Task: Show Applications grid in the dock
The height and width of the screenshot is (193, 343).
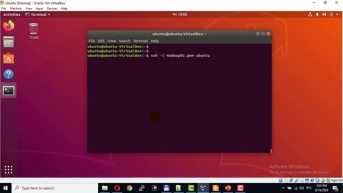Action: [x=9, y=169]
